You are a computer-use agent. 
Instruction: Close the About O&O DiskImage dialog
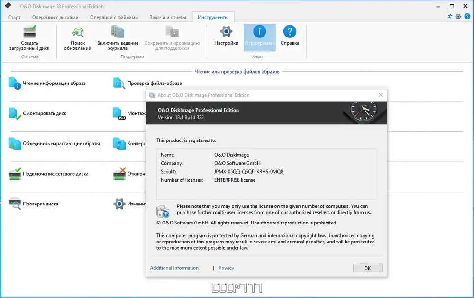tap(381, 95)
